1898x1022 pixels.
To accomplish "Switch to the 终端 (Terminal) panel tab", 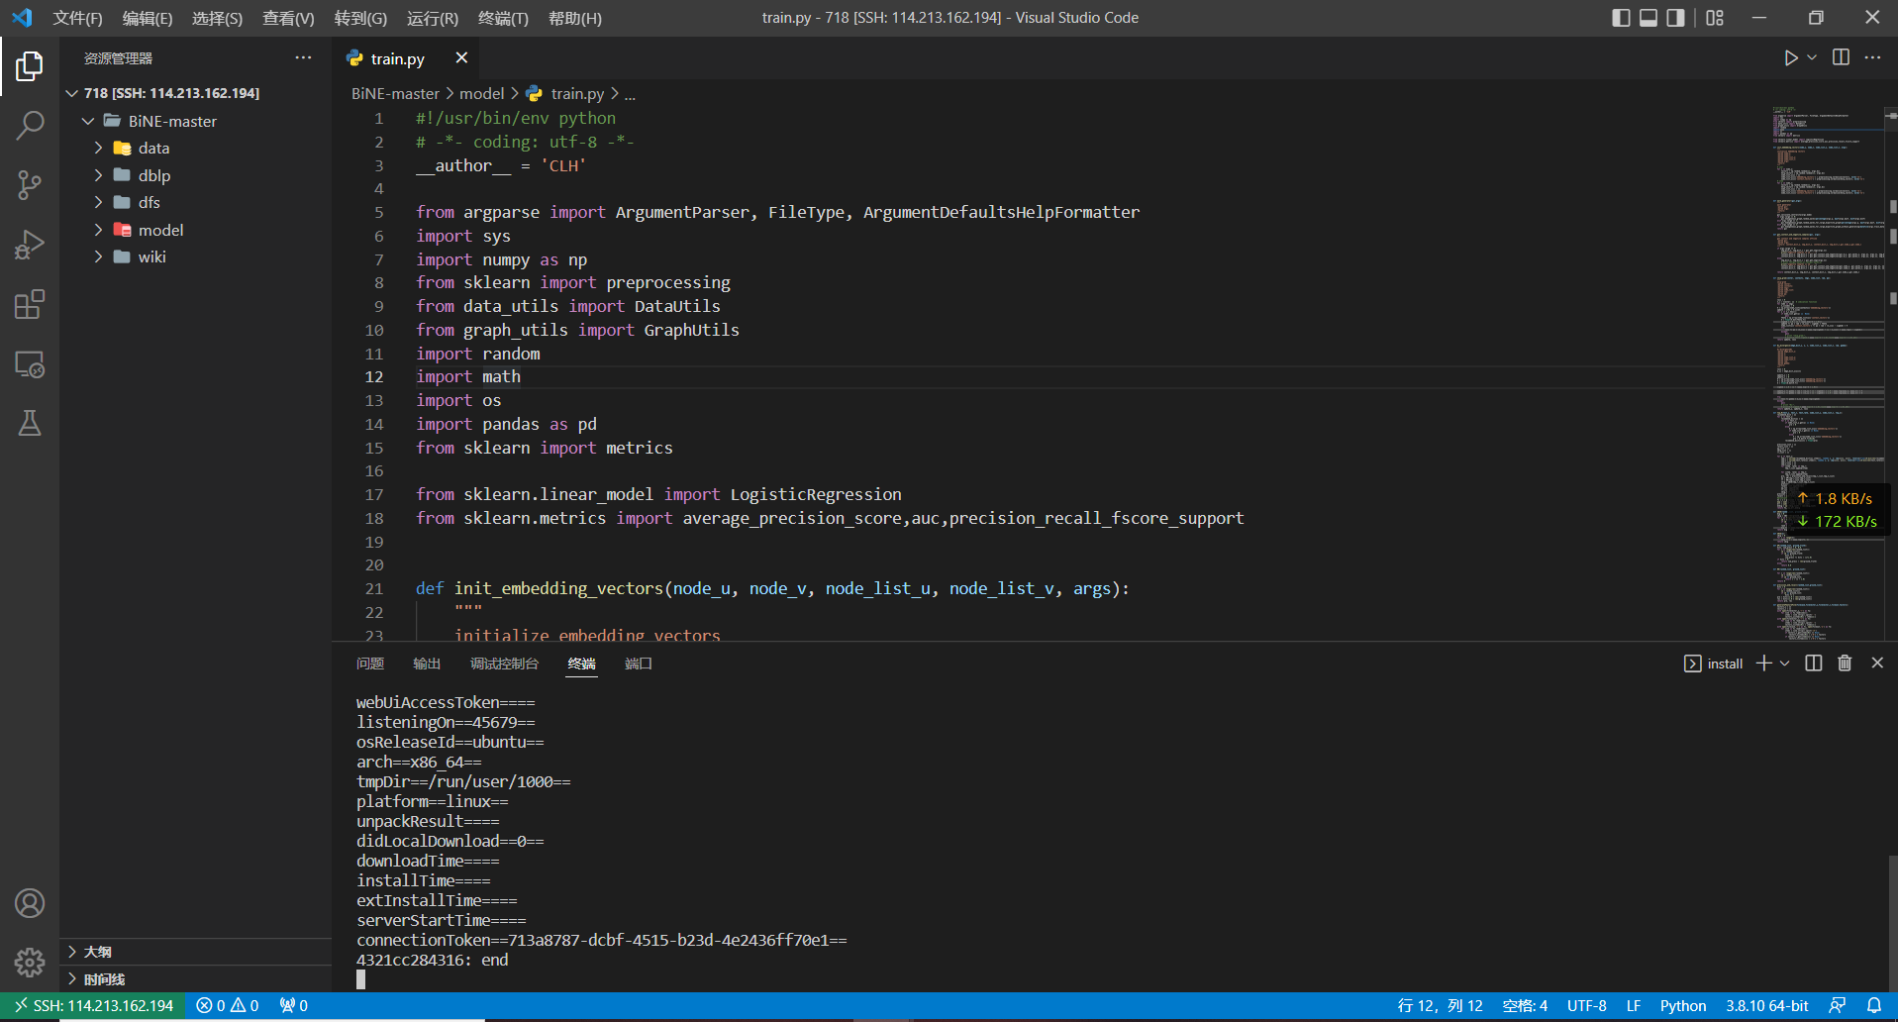I will (x=582, y=664).
